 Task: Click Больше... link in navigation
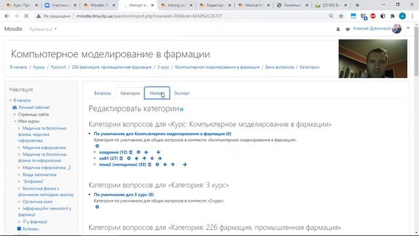(31, 229)
